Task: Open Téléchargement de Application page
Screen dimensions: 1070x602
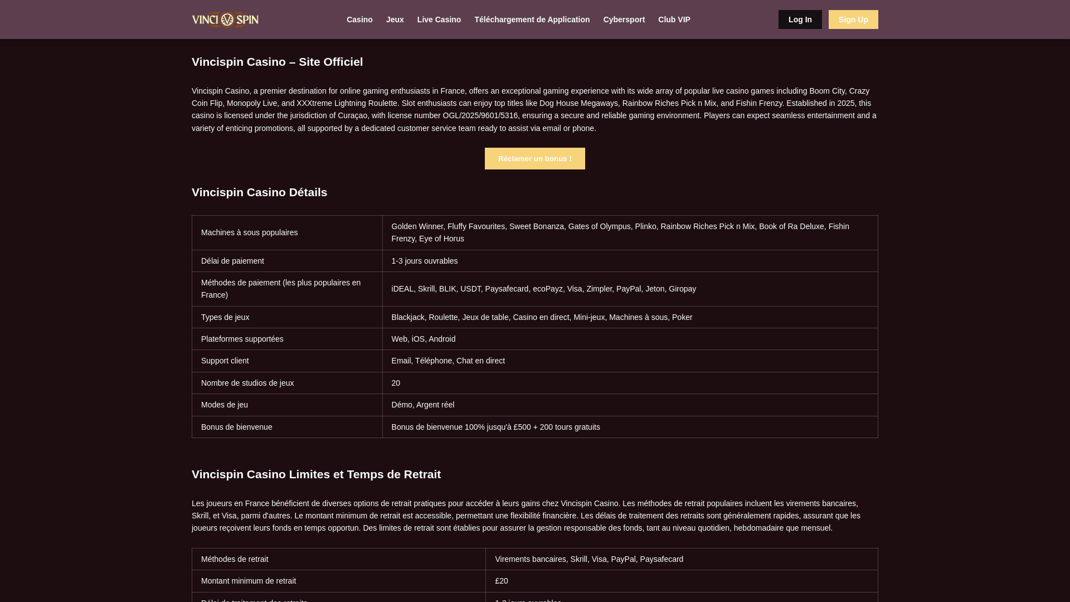Action: point(532,20)
